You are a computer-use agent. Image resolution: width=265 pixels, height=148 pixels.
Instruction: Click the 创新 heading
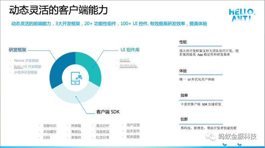184,119
